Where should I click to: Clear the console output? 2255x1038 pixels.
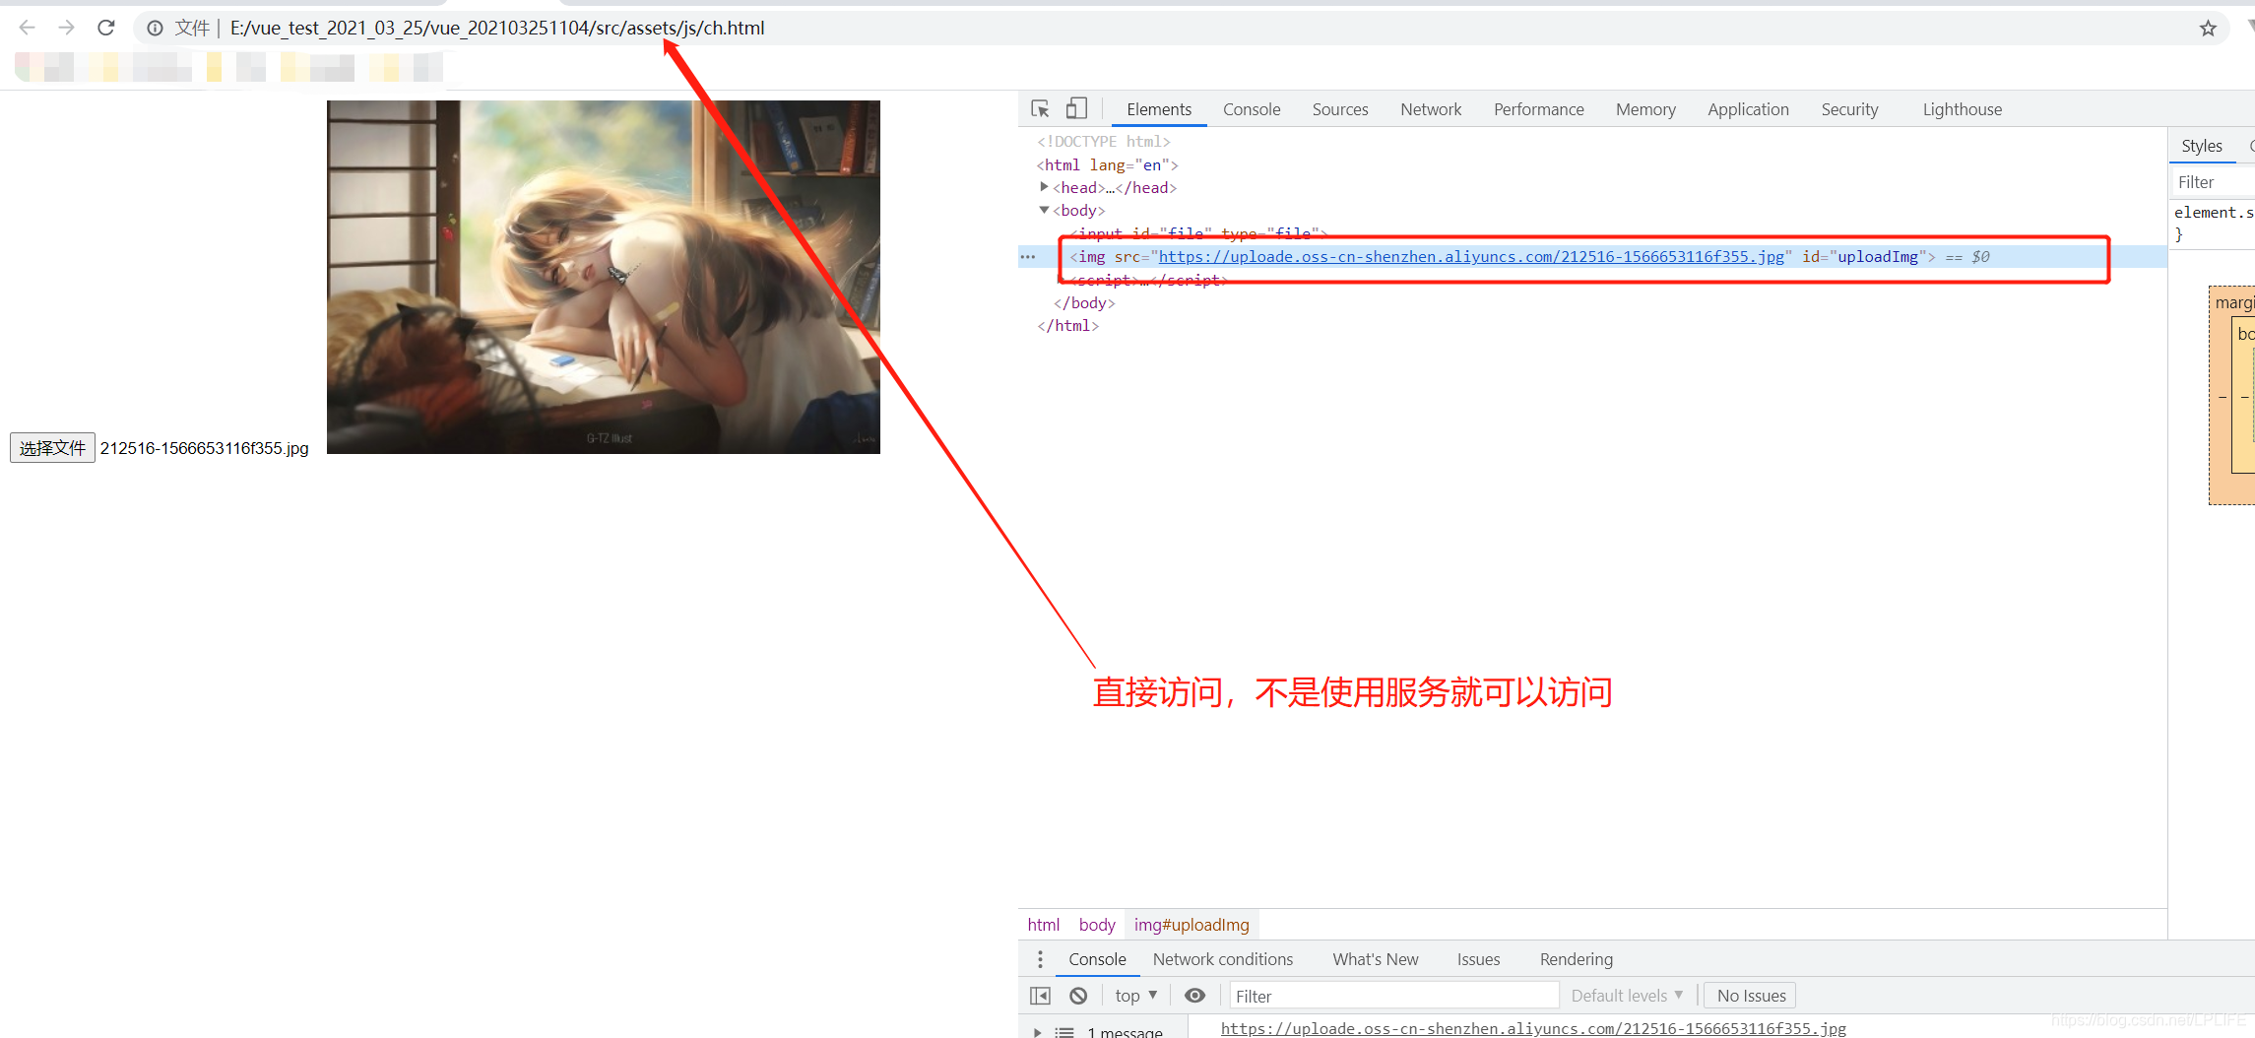[x=1078, y=996]
